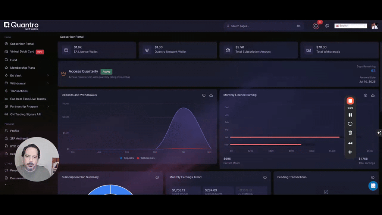Image resolution: width=382 pixels, height=215 pixels.
Task: Toggle Deposits legend series
Action: (x=127, y=158)
